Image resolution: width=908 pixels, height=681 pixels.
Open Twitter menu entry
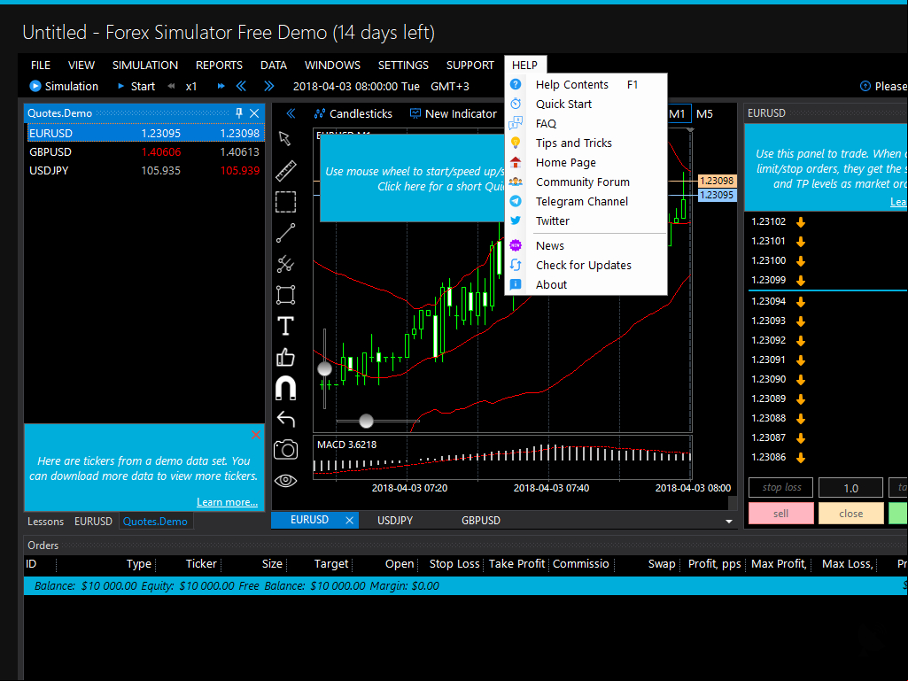coord(586,221)
